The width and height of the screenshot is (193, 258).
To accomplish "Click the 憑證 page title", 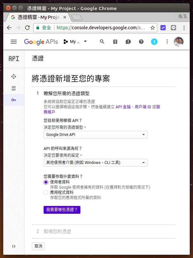I will coord(38,59).
